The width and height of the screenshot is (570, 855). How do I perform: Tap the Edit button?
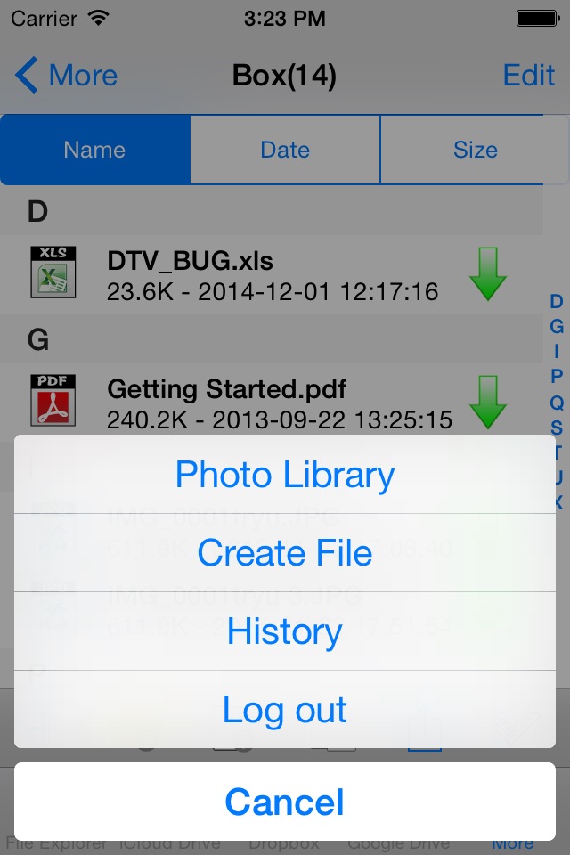tap(528, 75)
